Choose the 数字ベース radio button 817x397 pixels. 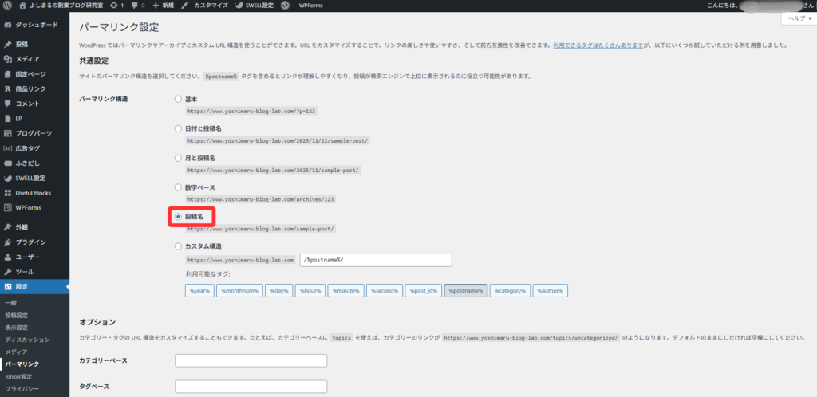pos(179,187)
